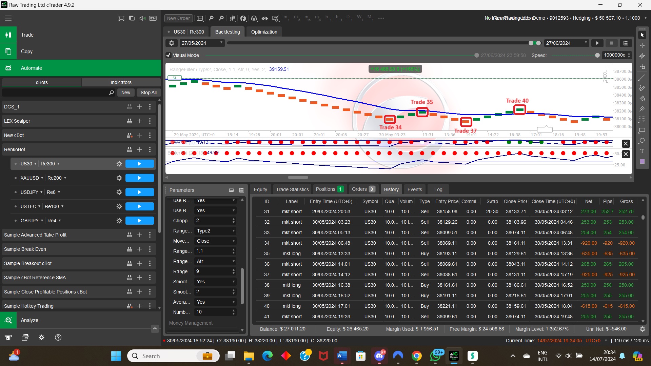The width and height of the screenshot is (651, 366).
Task: Open the chart layers icon
Action: 254,18
